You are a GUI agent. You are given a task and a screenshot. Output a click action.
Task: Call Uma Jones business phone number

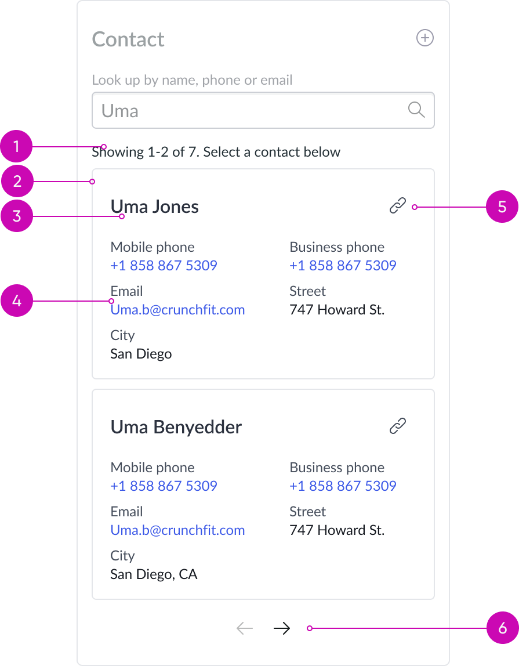343,266
